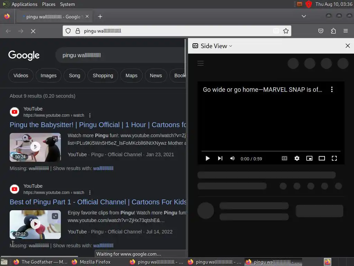This screenshot has width=354, height=266.
Task: Open the Pocket save button
Action: tap(321, 31)
